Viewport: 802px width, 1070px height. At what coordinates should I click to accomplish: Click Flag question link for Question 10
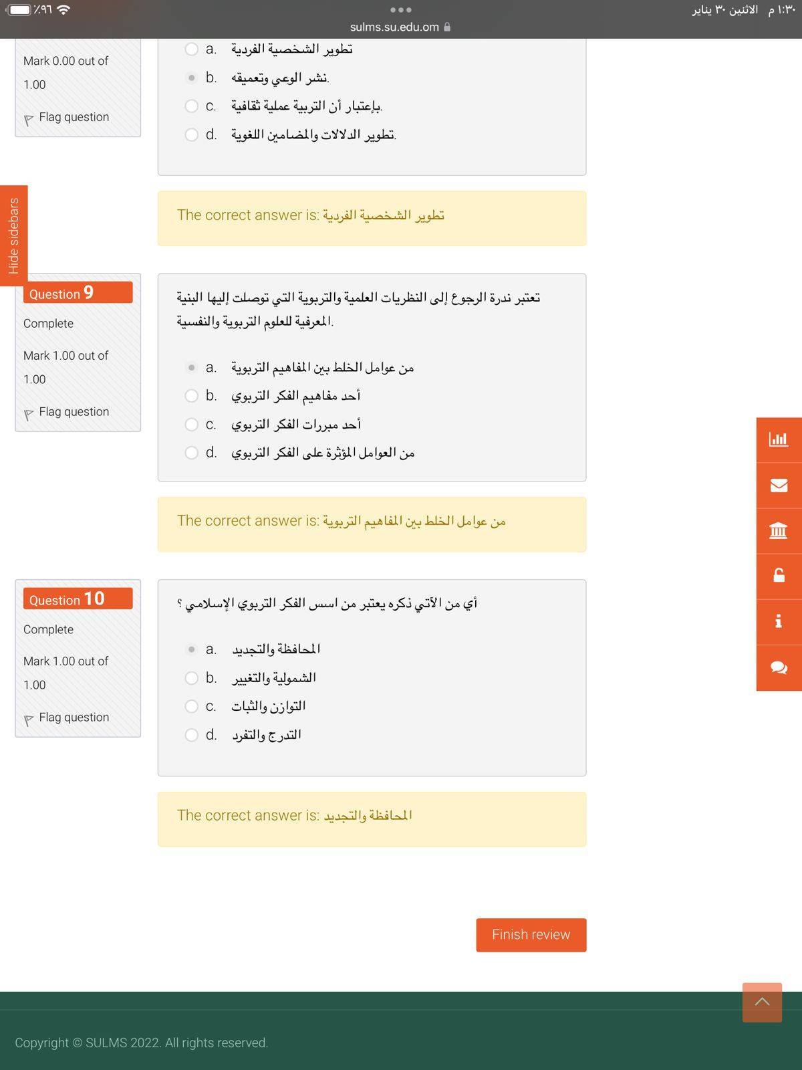(x=74, y=717)
